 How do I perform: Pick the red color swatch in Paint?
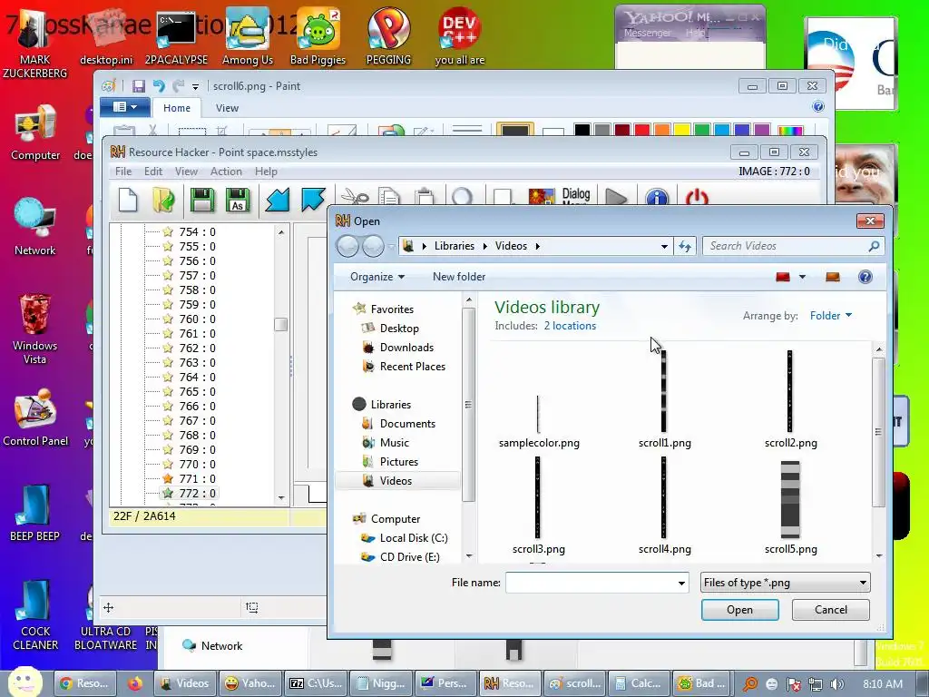click(641, 130)
